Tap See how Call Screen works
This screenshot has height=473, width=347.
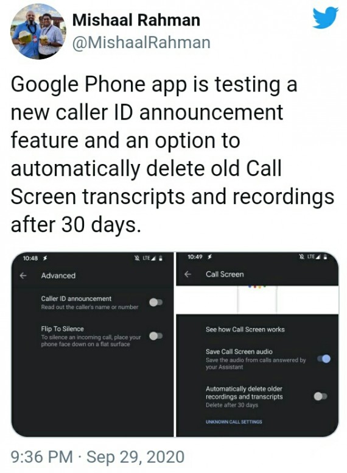[x=245, y=329]
